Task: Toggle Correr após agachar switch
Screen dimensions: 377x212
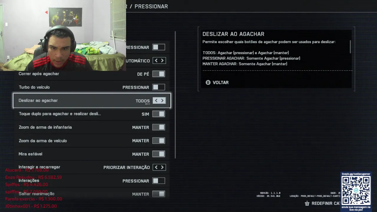Action: pos(159,74)
